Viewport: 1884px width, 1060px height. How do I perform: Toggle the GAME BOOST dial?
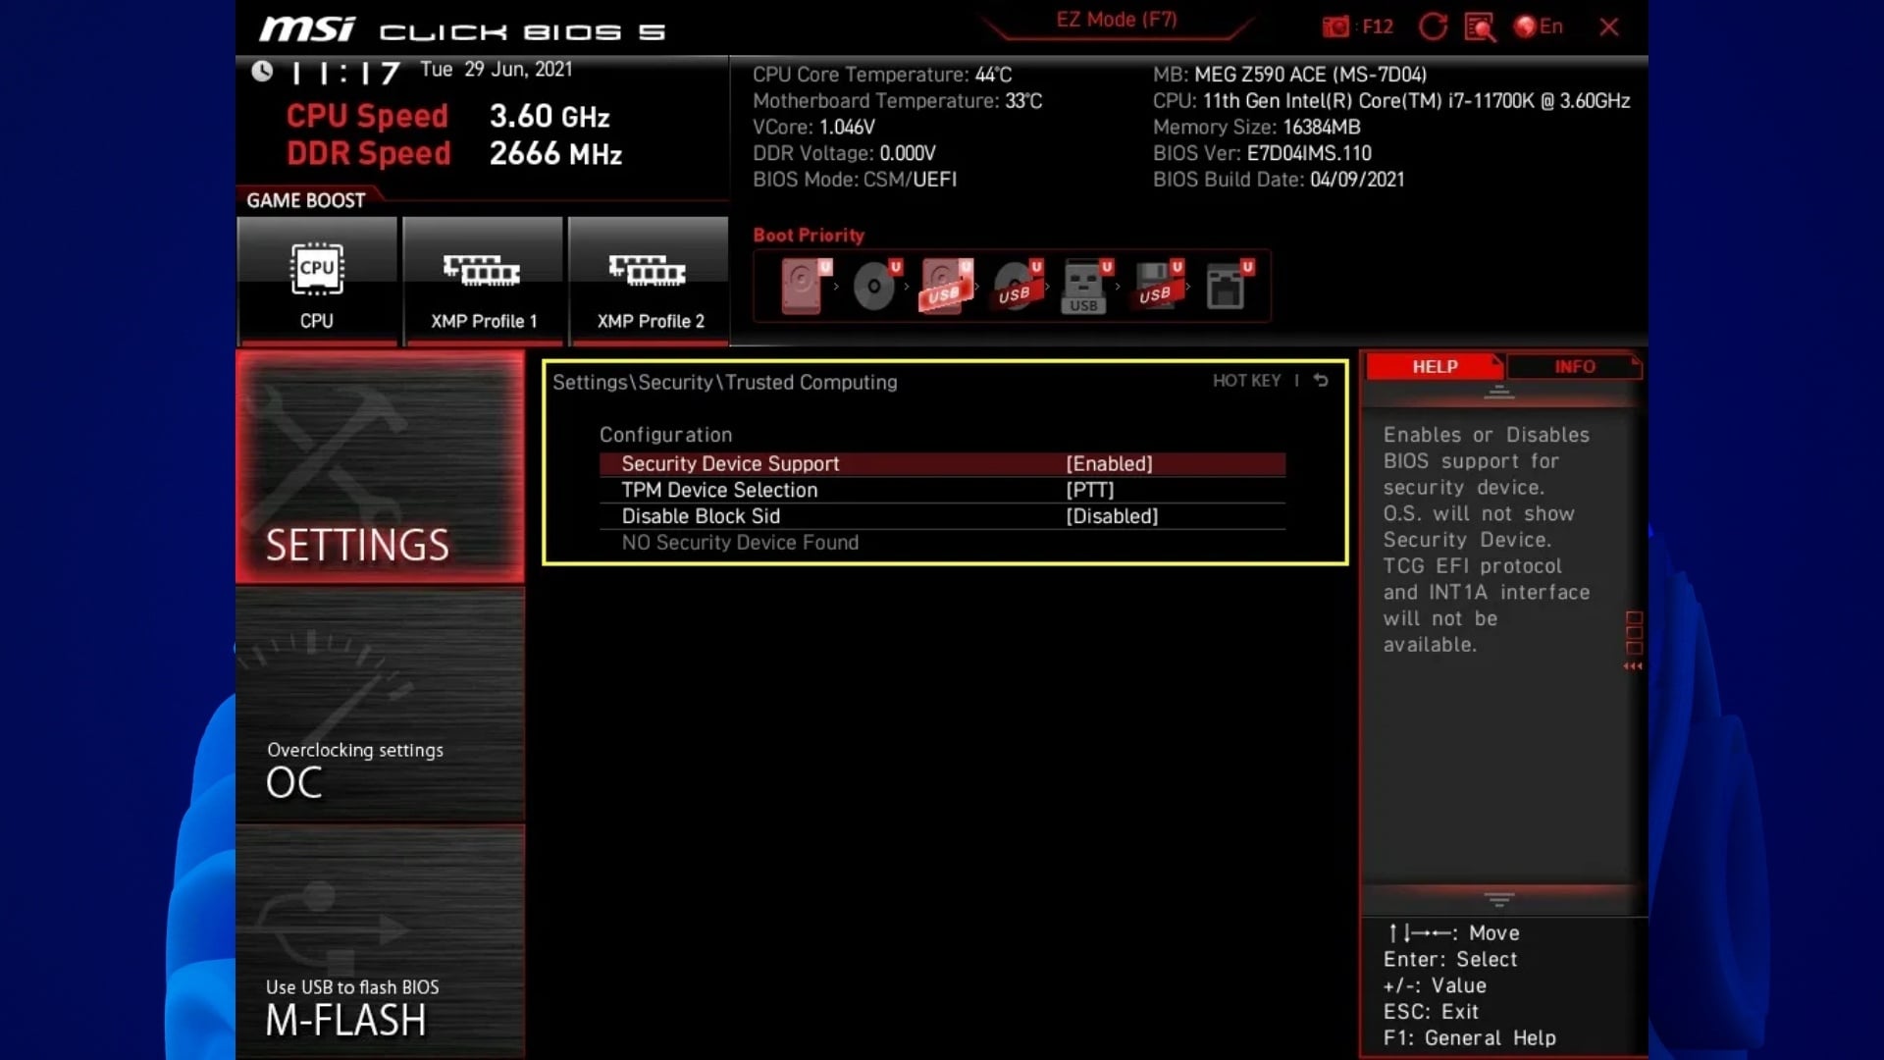[x=306, y=198]
